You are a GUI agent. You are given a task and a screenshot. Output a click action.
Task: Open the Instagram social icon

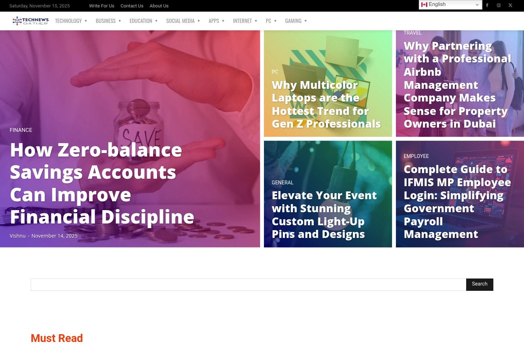click(499, 5)
